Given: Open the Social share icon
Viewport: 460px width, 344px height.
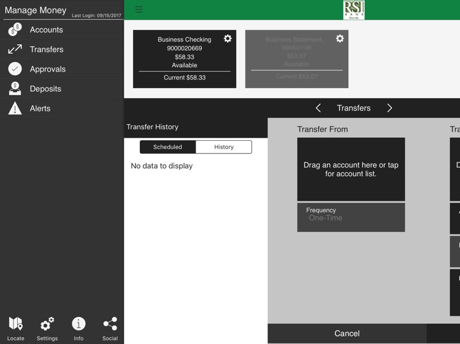Looking at the screenshot, I should click(x=110, y=324).
